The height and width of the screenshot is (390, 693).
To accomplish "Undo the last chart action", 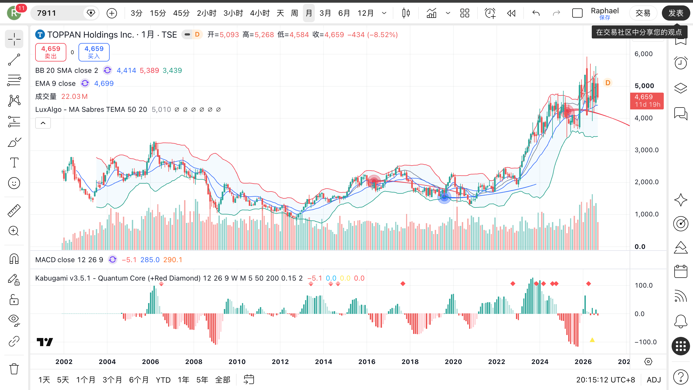I will 536,13.
